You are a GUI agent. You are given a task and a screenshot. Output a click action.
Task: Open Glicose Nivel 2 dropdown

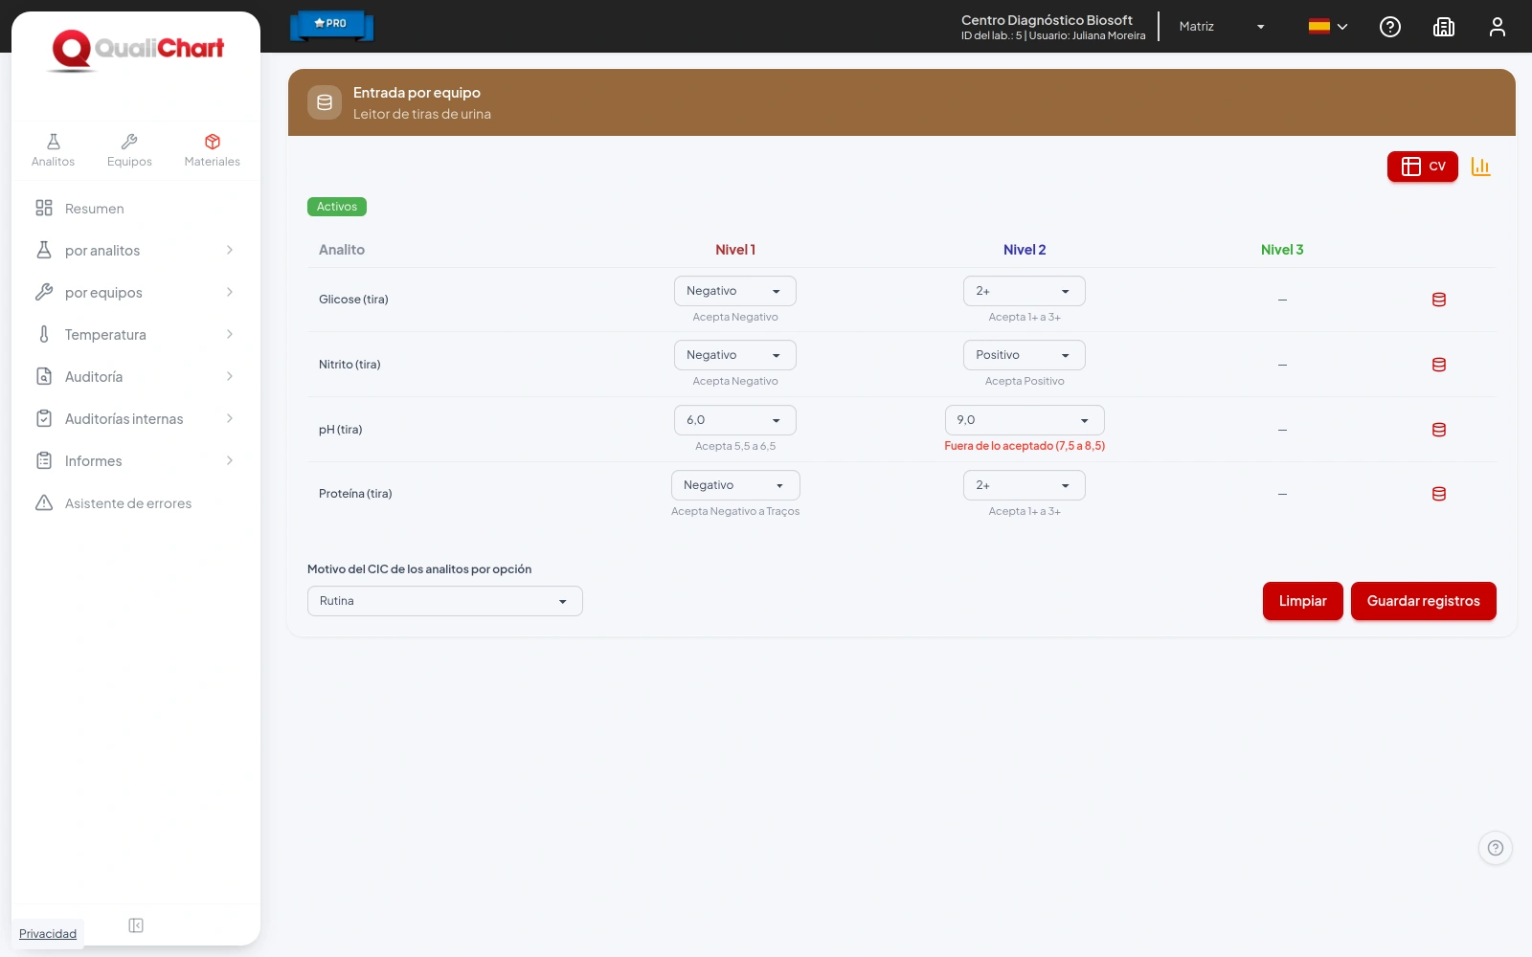[1025, 291]
